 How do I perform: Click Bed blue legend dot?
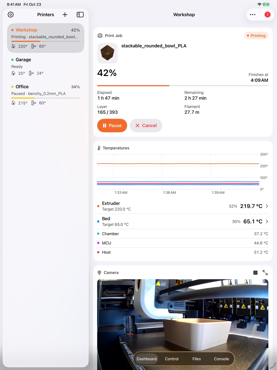pyautogui.click(x=98, y=221)
